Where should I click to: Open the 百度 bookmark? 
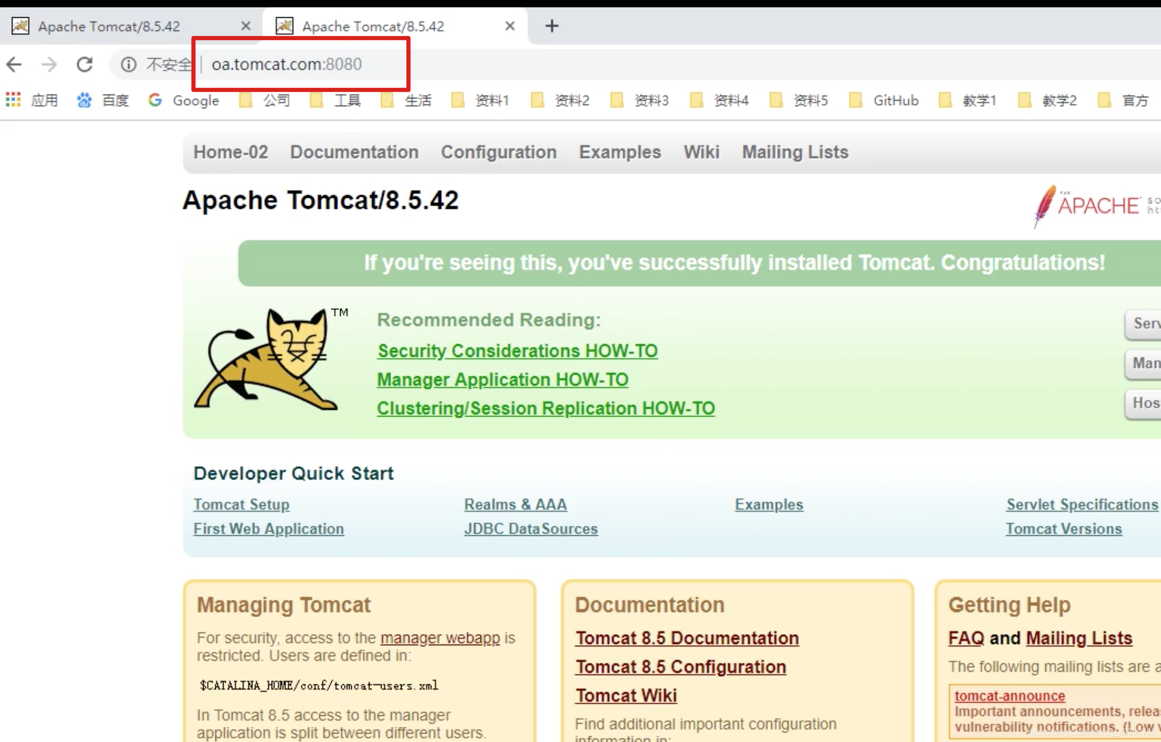[x=103, y=100]
